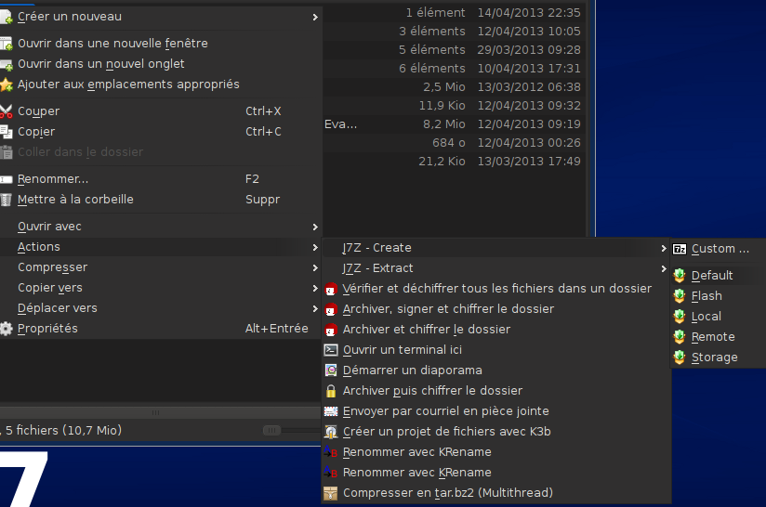Expand the Créer un nouveau submenu arrow
This screenshot has width=766, height=507.
click(x=315, y=17)
